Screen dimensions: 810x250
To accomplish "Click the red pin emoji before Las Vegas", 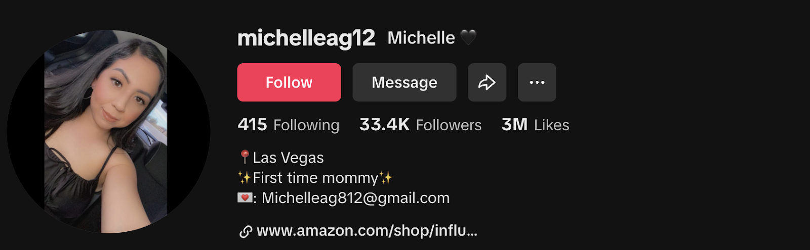I will tap(245, 157).
